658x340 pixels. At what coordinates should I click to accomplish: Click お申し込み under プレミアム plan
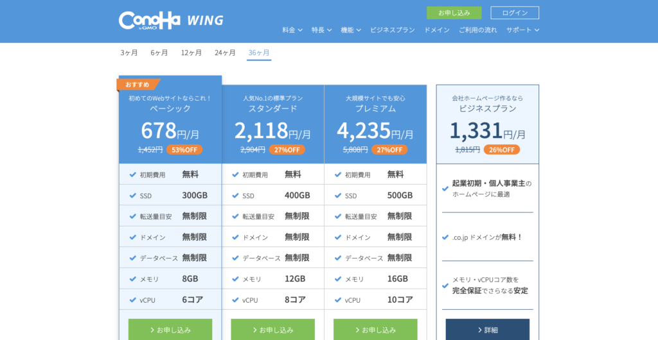375,330
